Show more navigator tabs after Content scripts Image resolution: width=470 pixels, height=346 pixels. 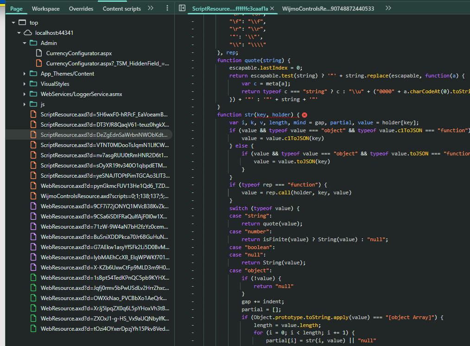(x=151, y=8)
